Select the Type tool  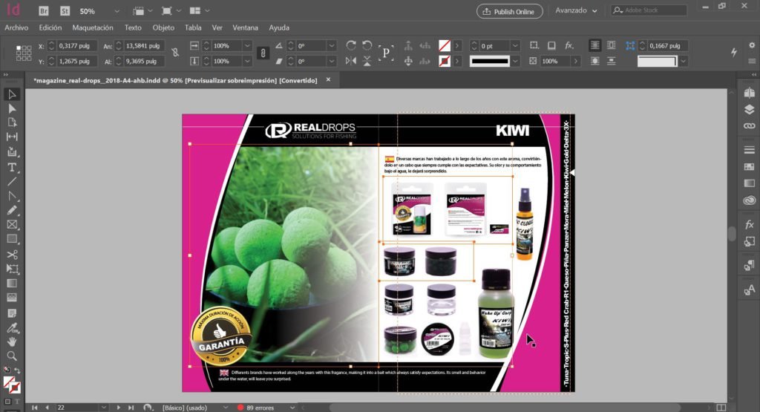(12, 168)
